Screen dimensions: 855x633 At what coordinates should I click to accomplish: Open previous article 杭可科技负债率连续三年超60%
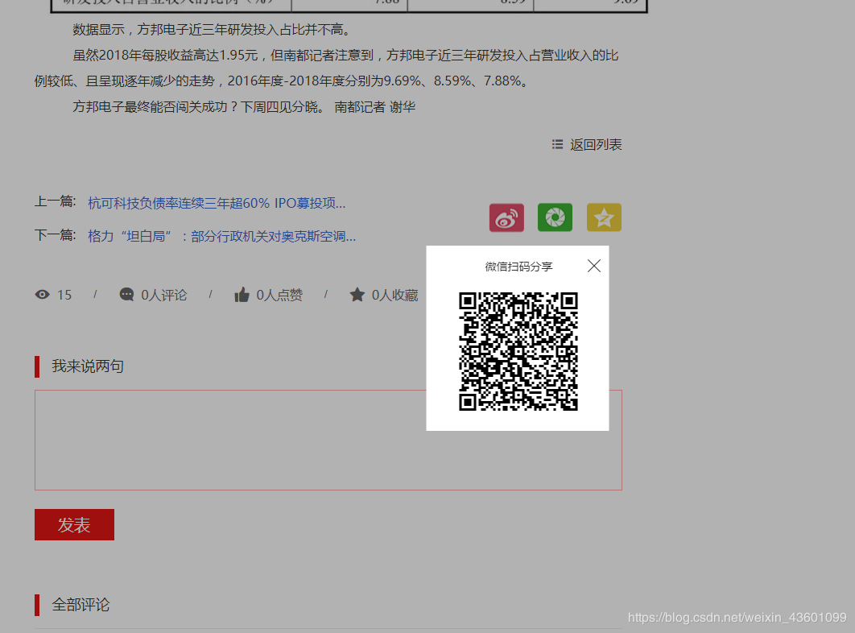[x=217, y=203]
